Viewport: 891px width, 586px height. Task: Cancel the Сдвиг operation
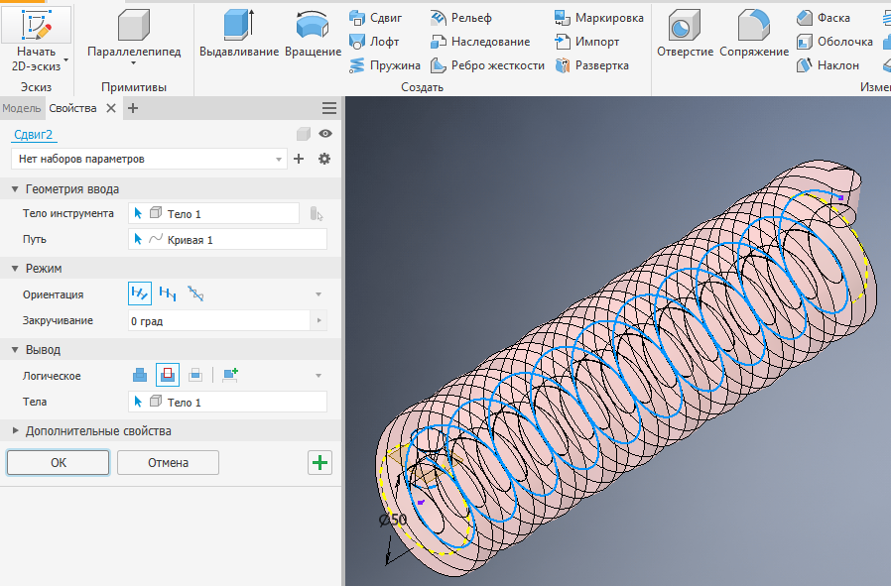click(x=168, y=462)
